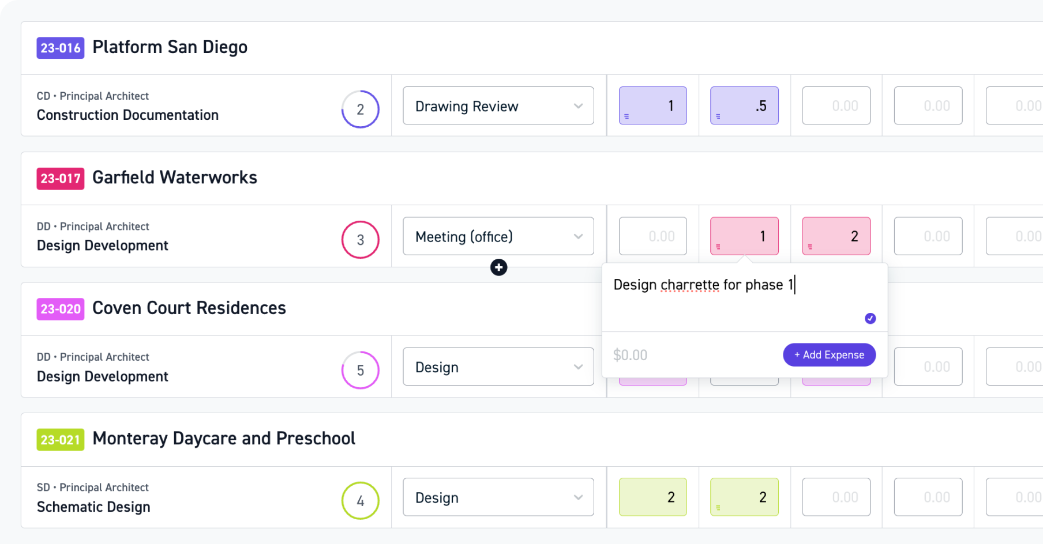Click the pink 23-017 project code badge
The height and width of the screenshot is (544, 1043).
pos(60,178)
